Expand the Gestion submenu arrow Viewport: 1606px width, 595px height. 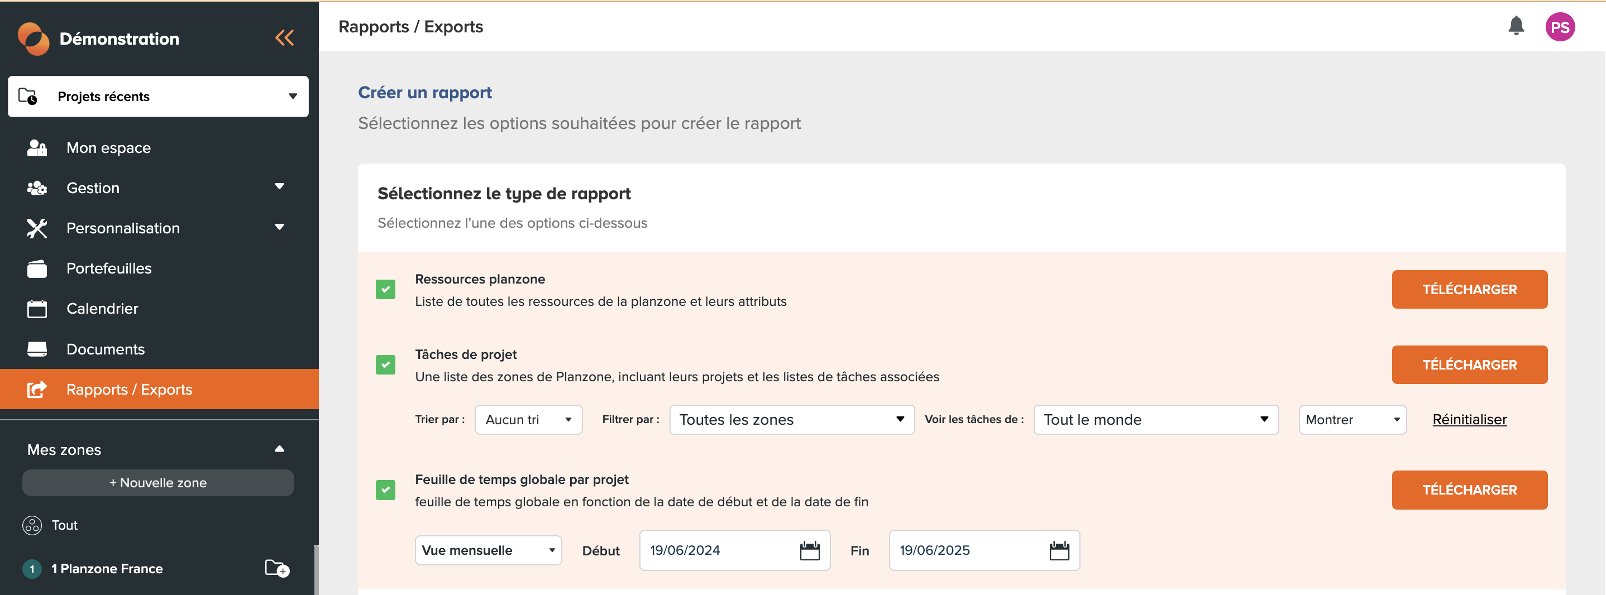click(279, 186)
